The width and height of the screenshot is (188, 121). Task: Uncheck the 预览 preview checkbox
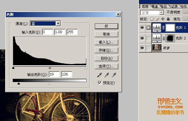pos(100,83)
